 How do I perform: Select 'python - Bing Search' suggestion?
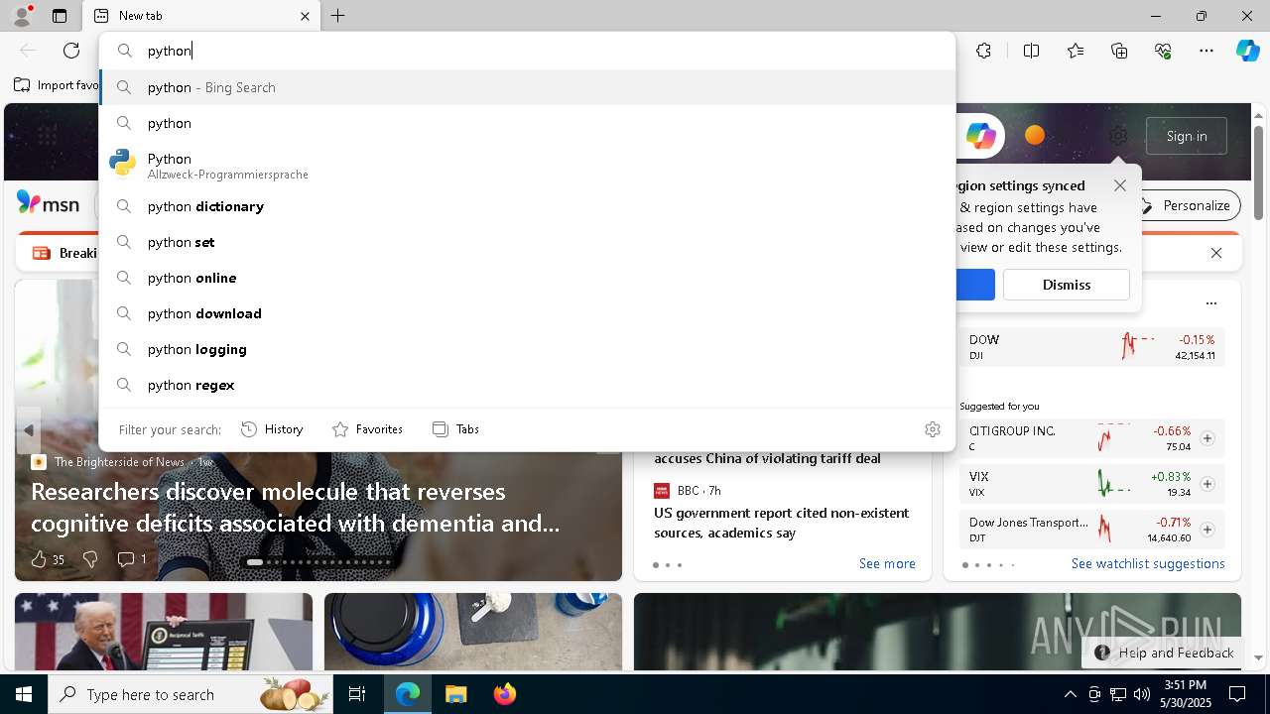point(527,87)
